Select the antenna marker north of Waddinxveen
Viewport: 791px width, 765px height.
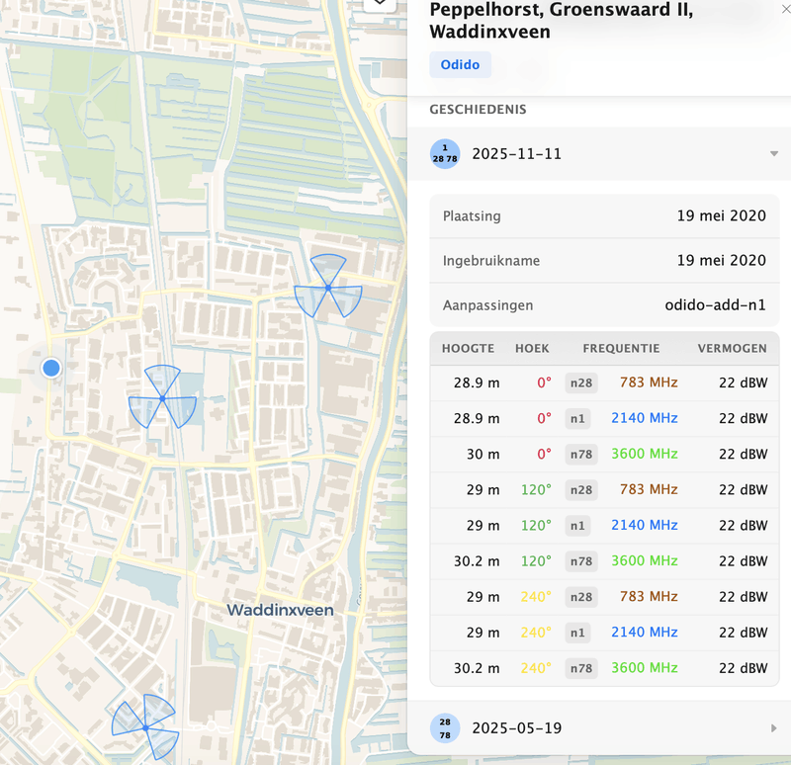click(x=328, y=287)
